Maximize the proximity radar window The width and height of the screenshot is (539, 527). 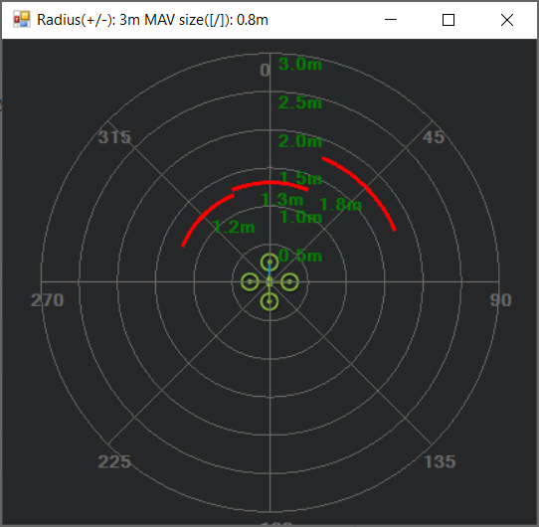tap(449, 20)
